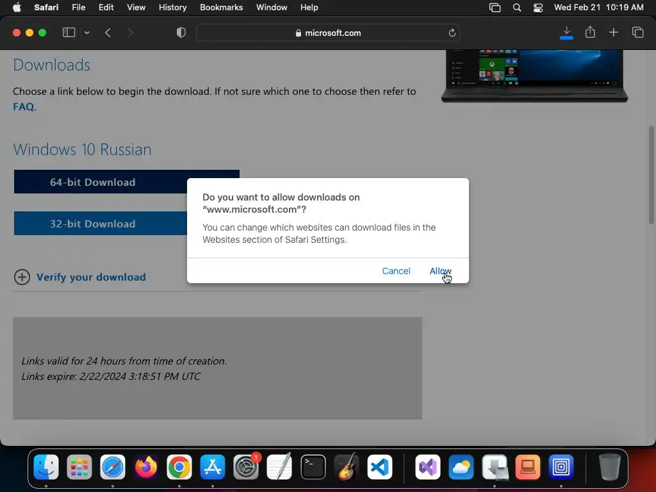Click the Windows 10 Russian heading

click(x=82, y=149)
